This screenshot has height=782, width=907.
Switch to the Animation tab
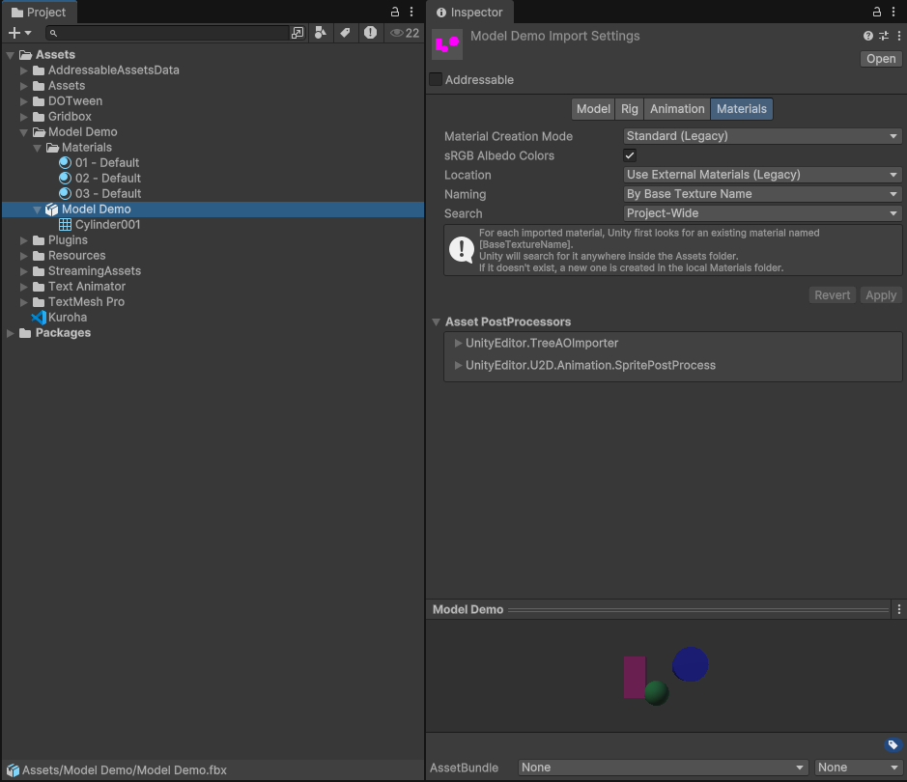pyautogui.click(x=676, y=109)
